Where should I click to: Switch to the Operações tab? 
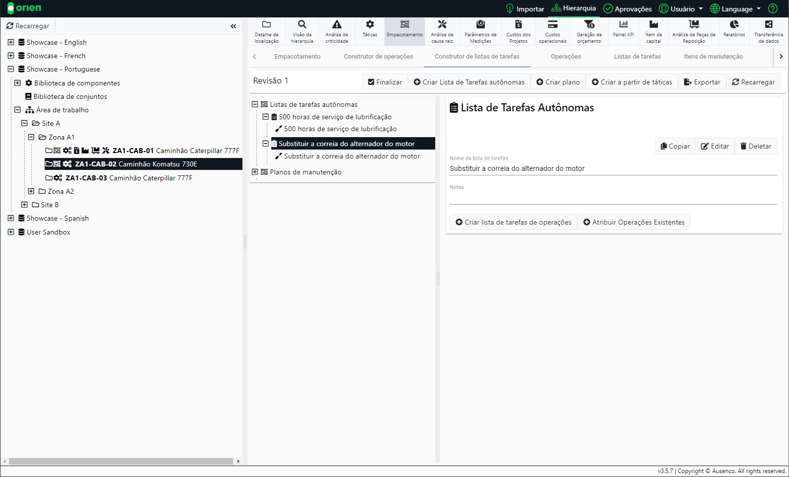pyautogui.click(x=566, y=57)
